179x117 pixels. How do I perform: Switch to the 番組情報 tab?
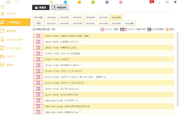(60, 8)
